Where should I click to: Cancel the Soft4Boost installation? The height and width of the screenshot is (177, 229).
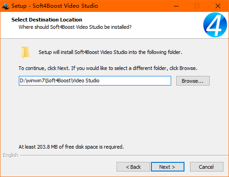click(x=207, y=167)
